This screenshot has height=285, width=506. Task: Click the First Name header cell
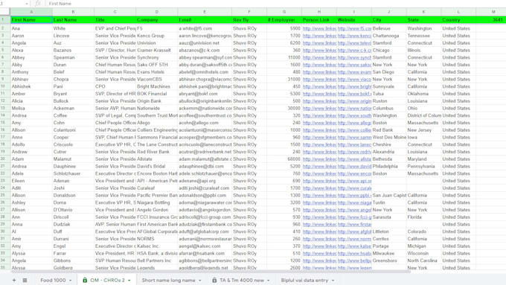pos(31,19)
